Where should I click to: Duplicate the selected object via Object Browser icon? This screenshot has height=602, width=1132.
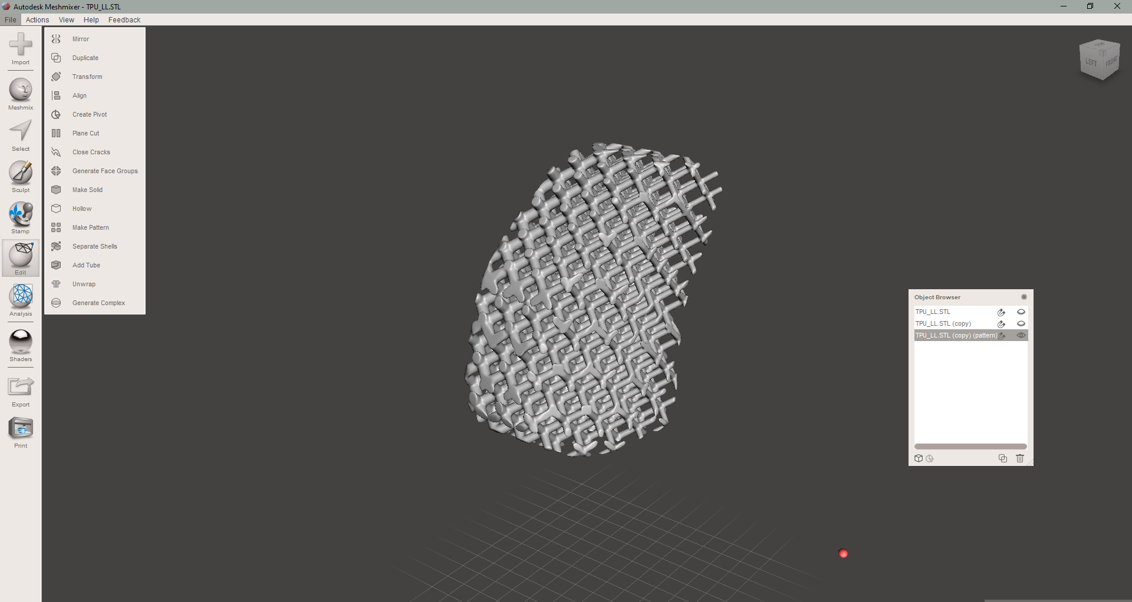coord(1002,458)
